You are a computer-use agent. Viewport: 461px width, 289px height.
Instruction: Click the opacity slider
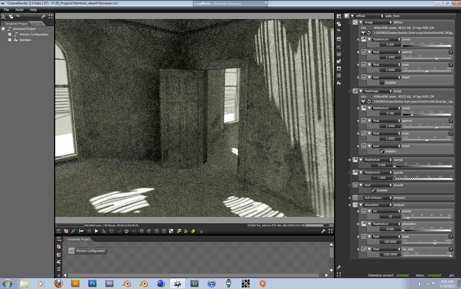pyautogui.click(x=423, y=178)
